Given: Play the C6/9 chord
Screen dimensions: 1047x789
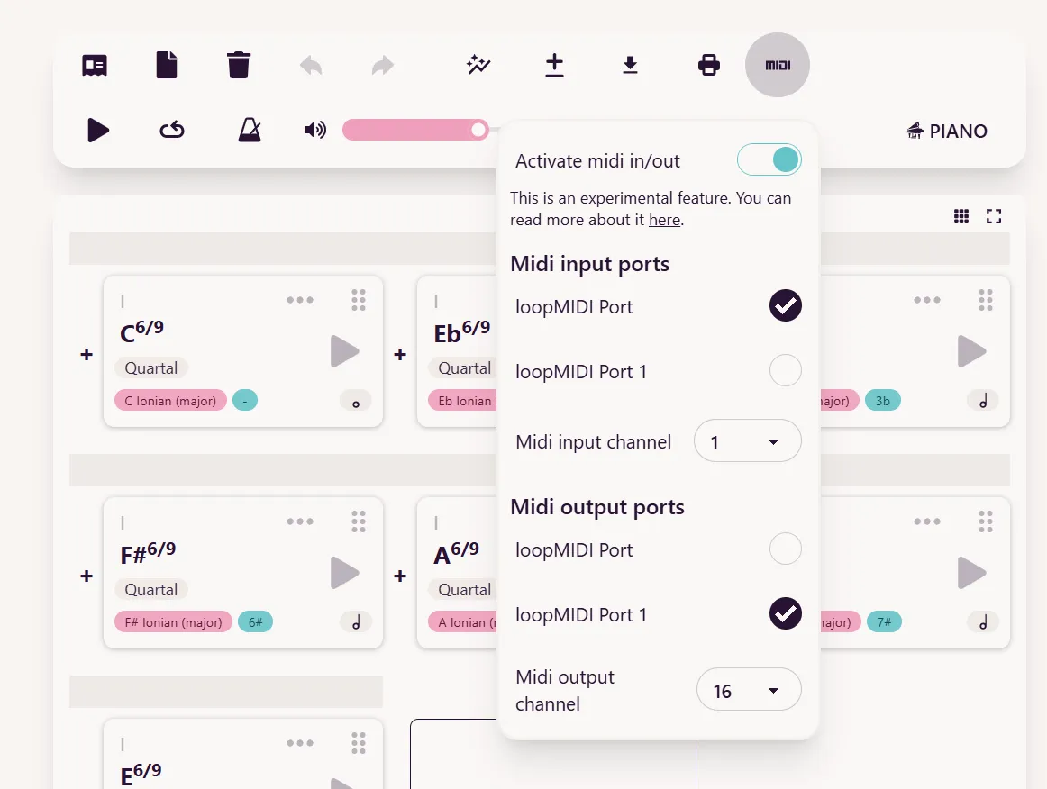Looking at the screenshot, I should [344, 351].
